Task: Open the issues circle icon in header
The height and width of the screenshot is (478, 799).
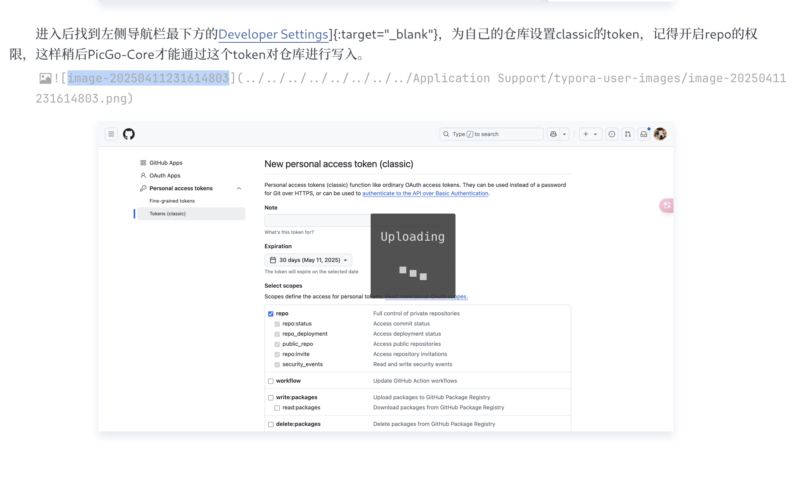Action: point(612,134)
